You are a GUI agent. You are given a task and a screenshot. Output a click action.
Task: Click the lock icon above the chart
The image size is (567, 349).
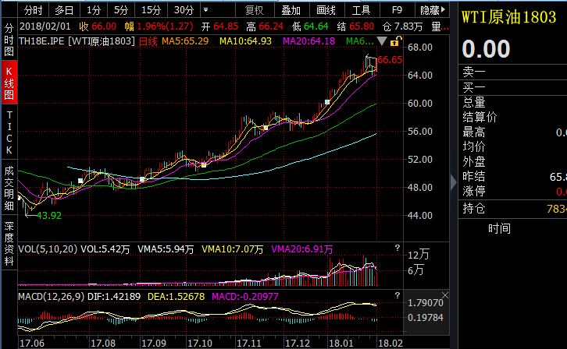396,41
